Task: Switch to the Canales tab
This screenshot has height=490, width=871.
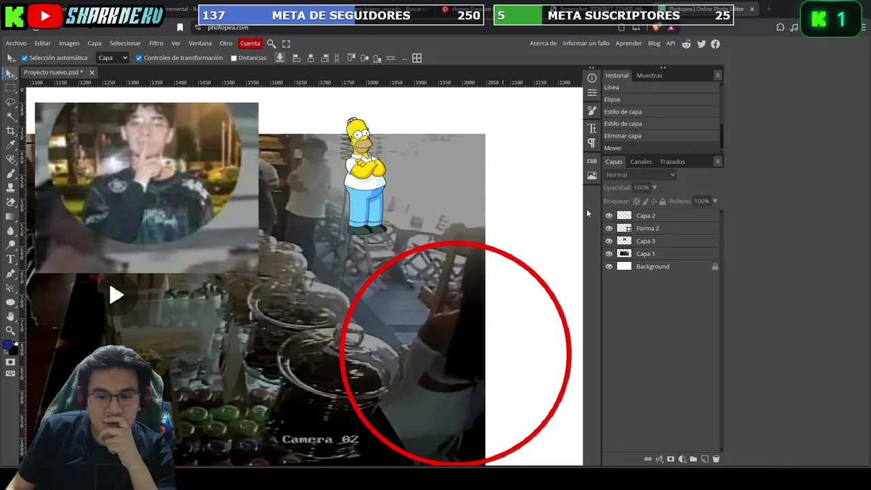Action: click(x=641, y=162)
